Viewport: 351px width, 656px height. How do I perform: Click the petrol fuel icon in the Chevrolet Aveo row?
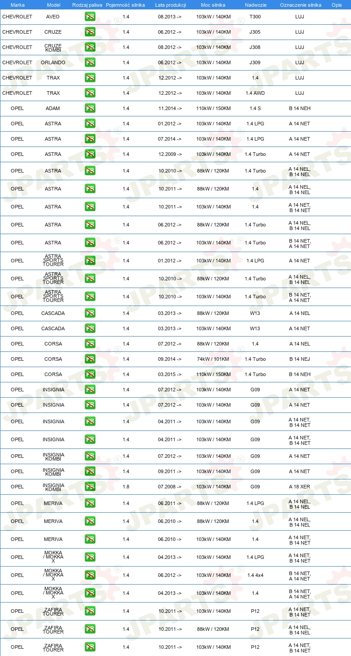click(90, 17)
